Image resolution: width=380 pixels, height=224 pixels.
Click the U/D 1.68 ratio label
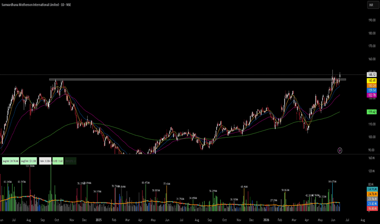[x=58, y=161]
